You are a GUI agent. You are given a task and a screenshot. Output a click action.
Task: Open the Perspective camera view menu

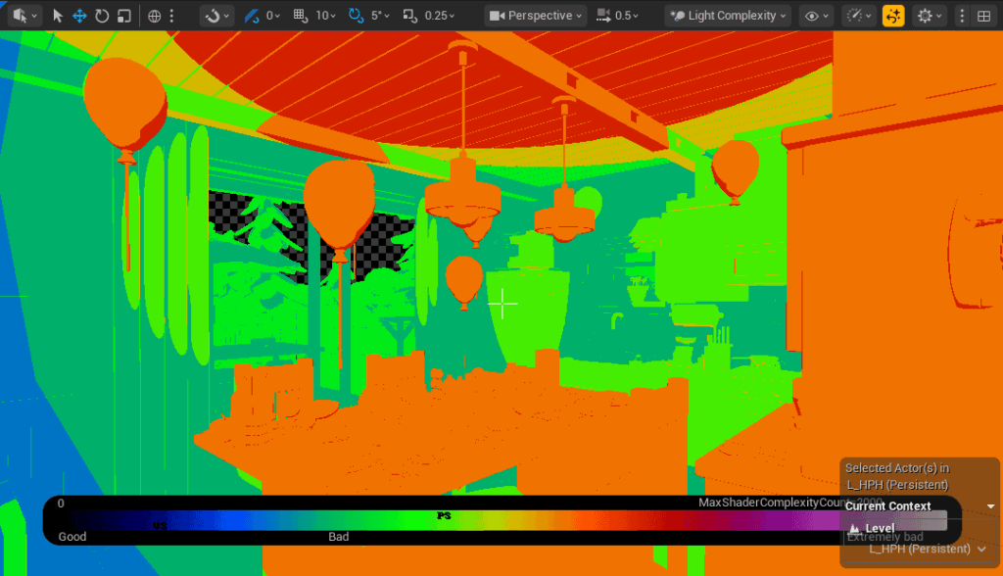535,16
